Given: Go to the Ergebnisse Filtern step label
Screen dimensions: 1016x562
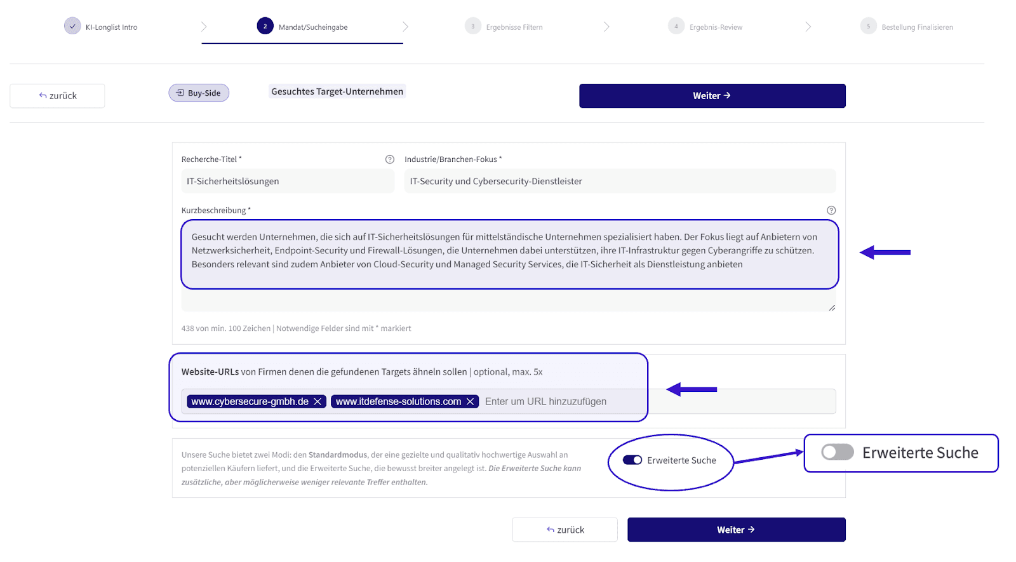Looking at the screenshot, I should (514, 27).
